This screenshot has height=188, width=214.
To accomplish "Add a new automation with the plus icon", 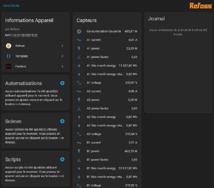I will click(x=62, y=83).
